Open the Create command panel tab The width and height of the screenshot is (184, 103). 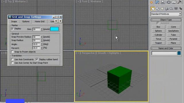(152, 2)
